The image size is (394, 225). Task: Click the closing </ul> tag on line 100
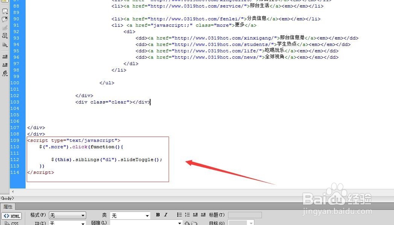point(107,83)
